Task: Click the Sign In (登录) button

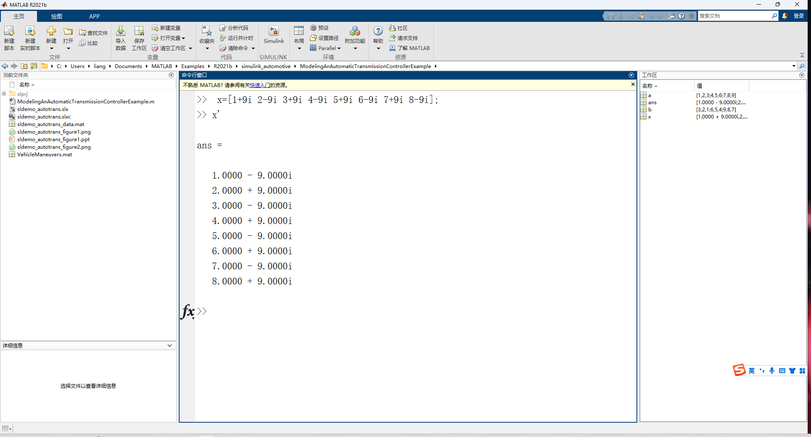Action: pos(798,16)
